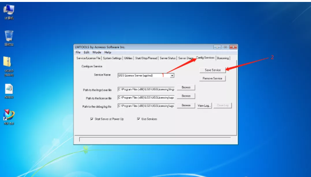Click the Save Service button

[212, 70]
